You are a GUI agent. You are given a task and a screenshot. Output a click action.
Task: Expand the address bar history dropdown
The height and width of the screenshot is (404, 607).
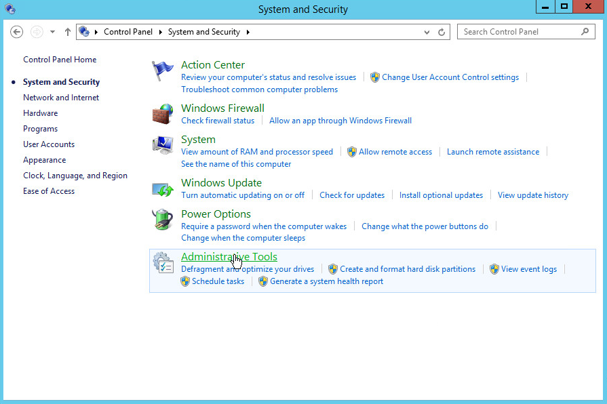[x=427, y=32]
